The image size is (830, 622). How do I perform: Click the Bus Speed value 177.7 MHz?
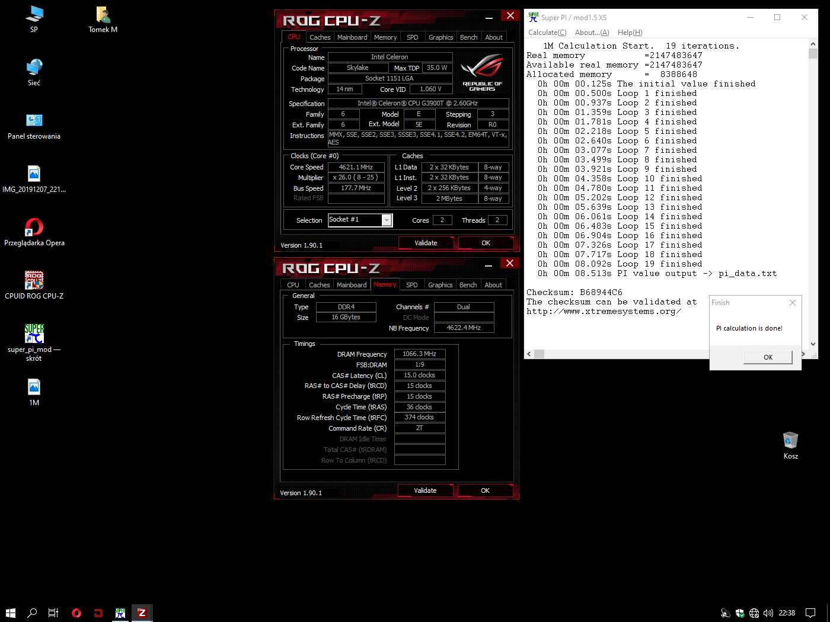(356, 188)
